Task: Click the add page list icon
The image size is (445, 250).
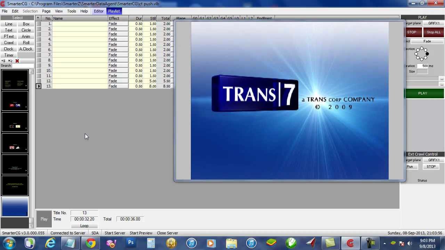Action: [x=3, y=61]
